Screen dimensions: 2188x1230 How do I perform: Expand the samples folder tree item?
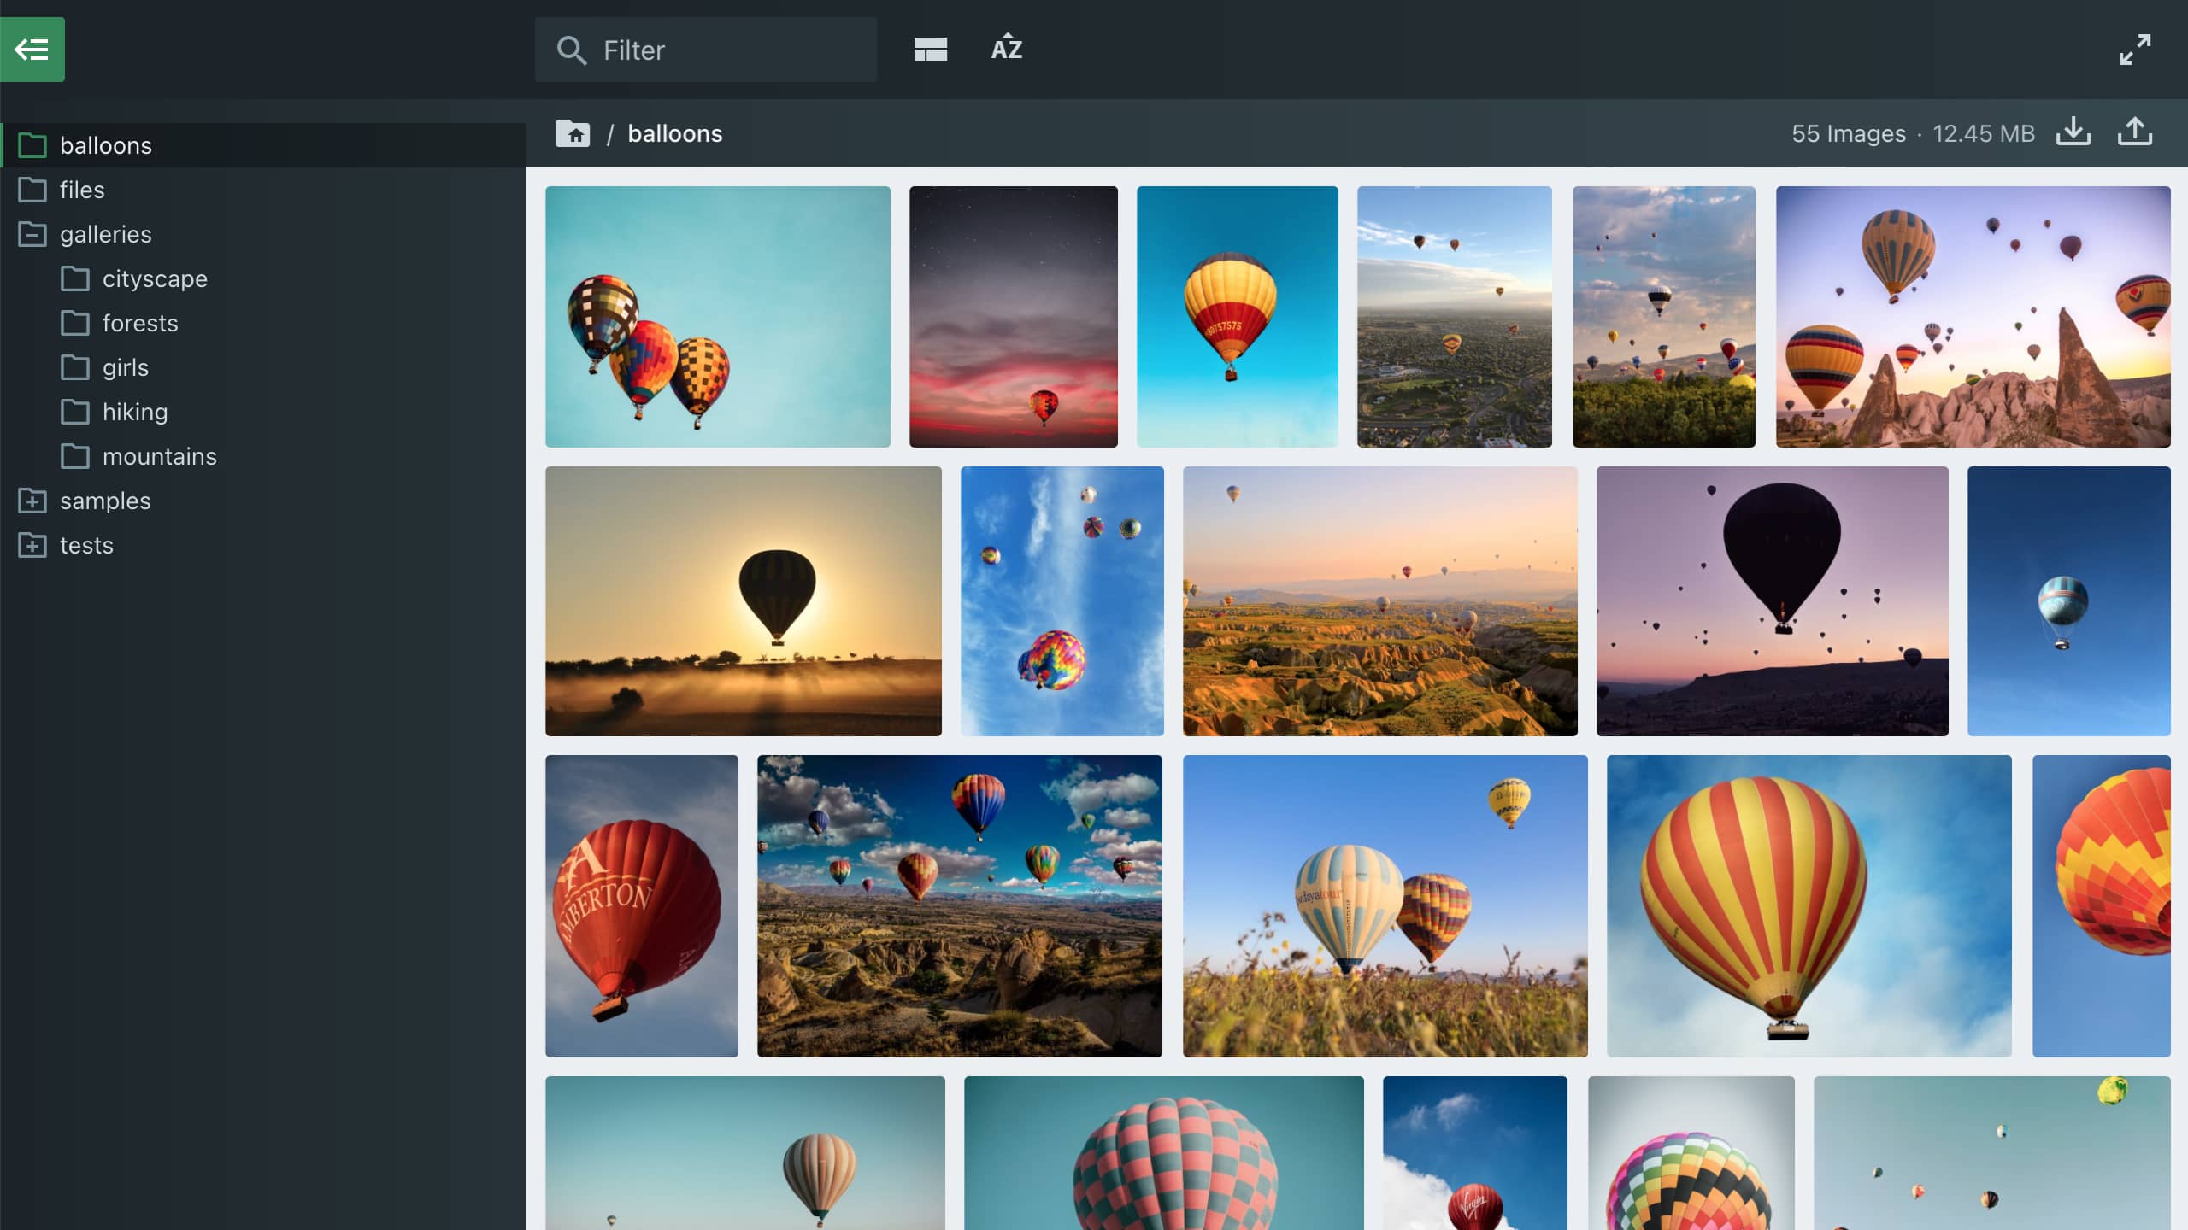click(30, 500)
